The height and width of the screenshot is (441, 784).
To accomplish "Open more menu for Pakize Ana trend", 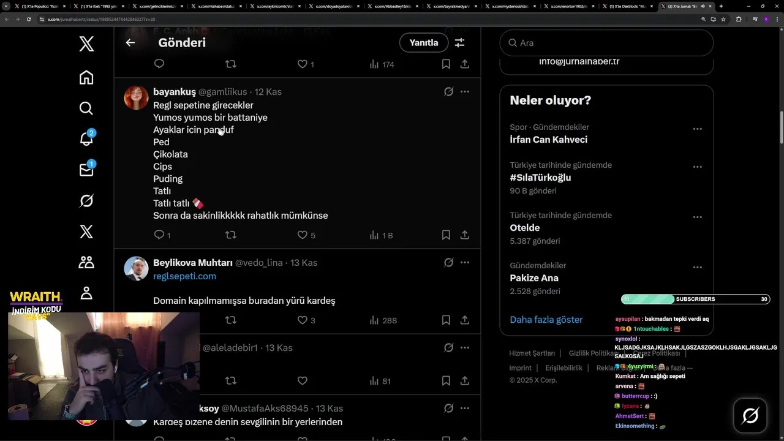I will 697,268.
